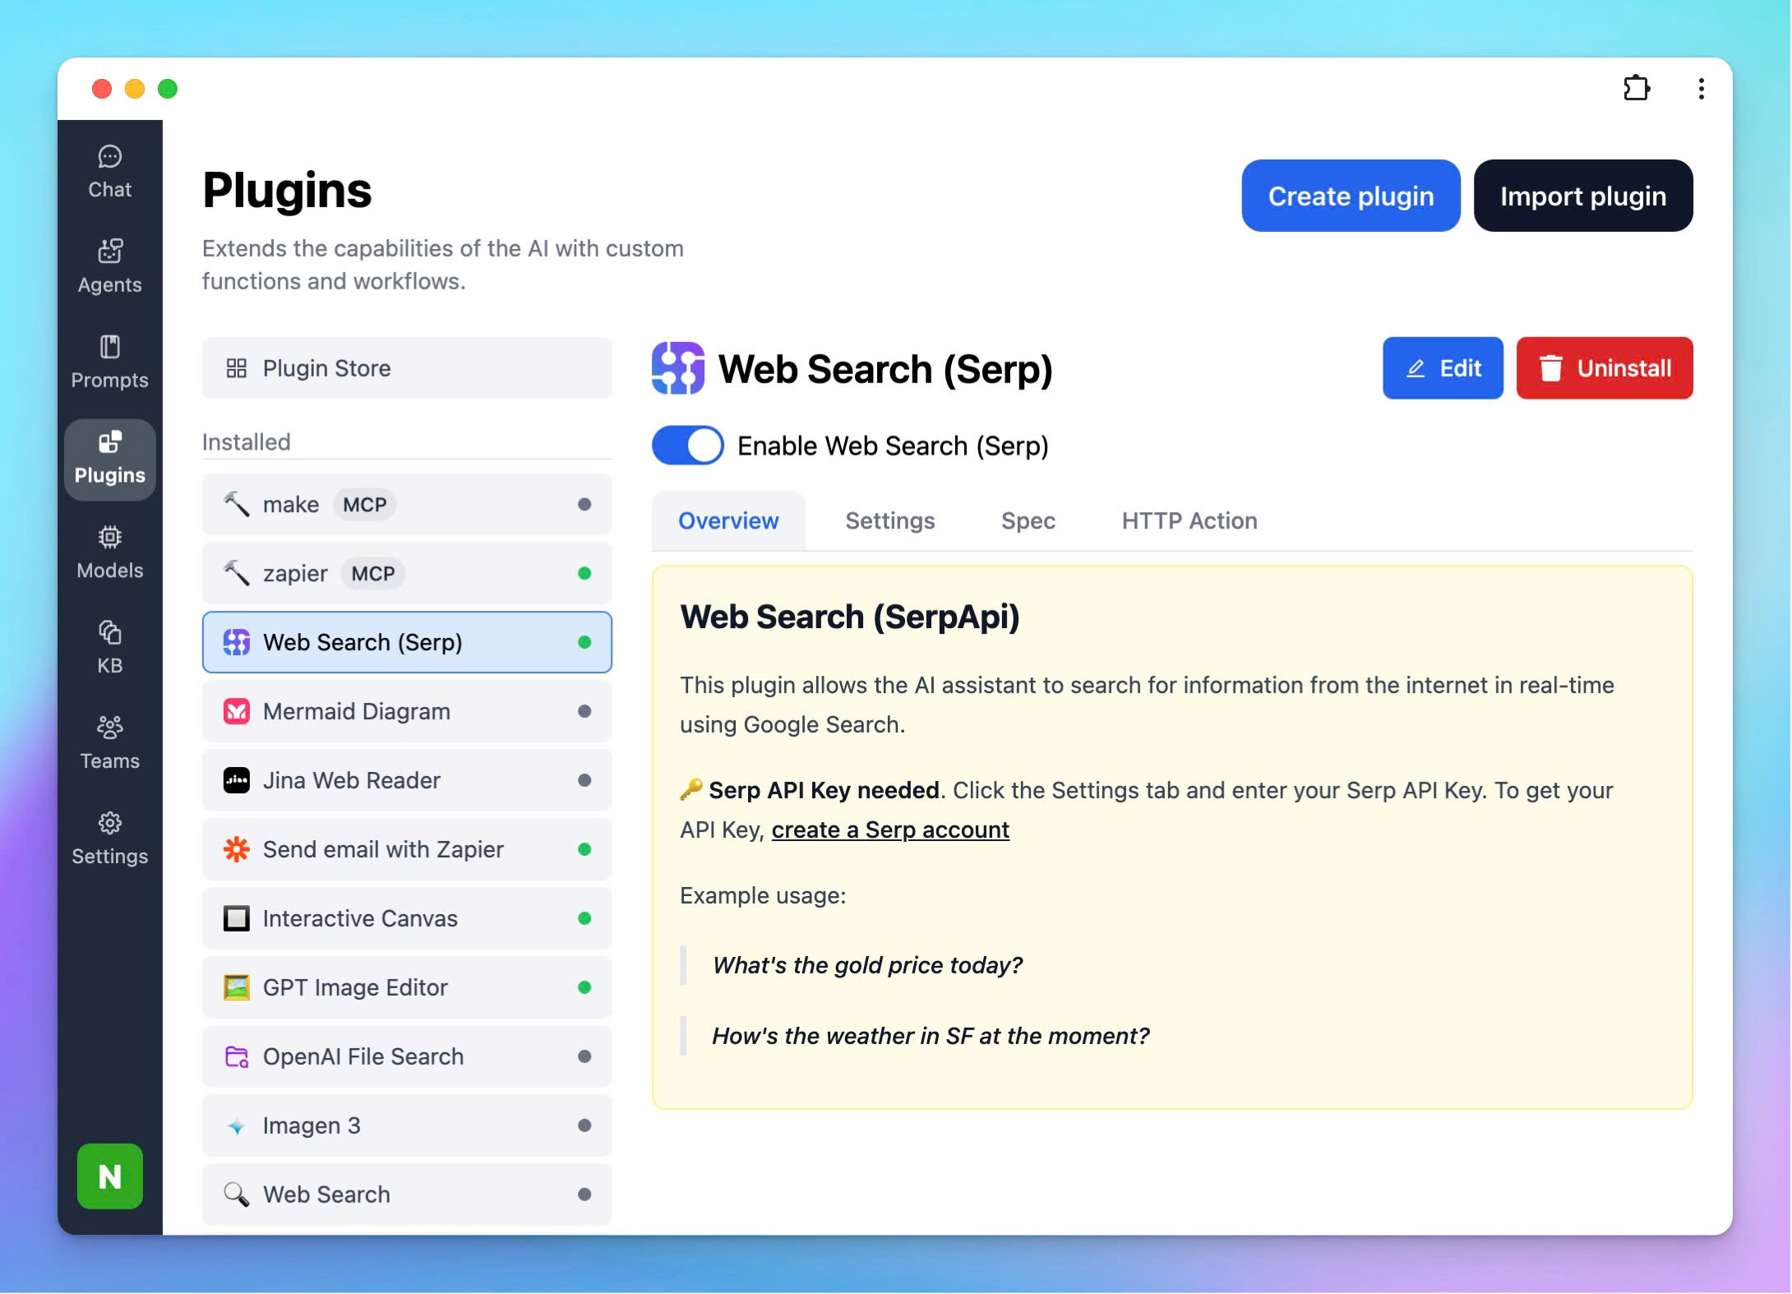
Task: Click the Jina Web Reader icon
Action: (237, 780)
